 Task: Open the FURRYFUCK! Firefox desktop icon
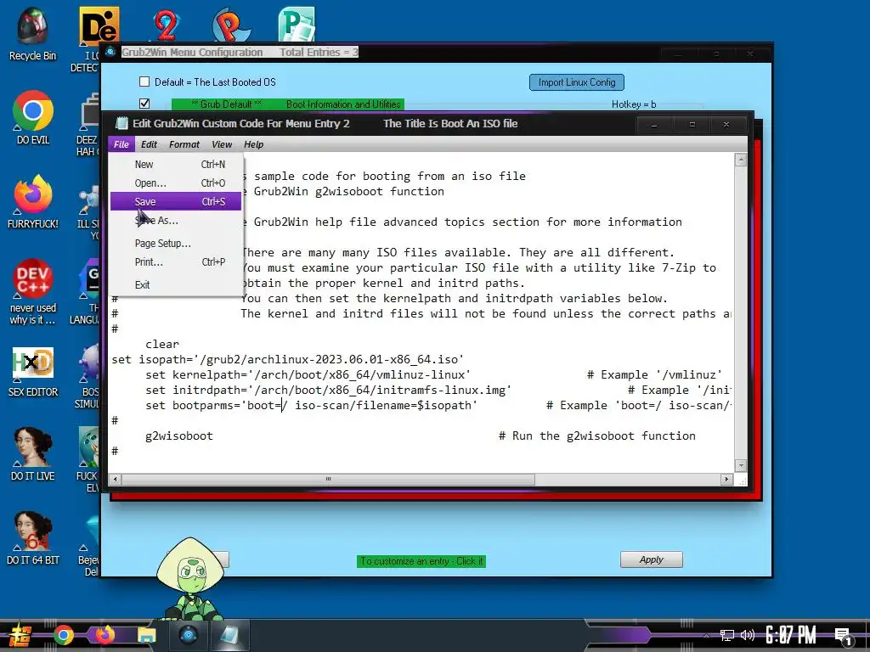(32, 201)
